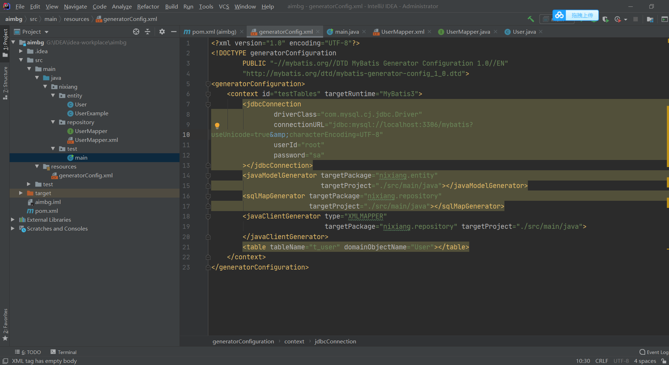Click 'jdbcConnection' in the editor breadcrumb
The width and height of the screenshot is (669, 365).
[x=335, y=341]
